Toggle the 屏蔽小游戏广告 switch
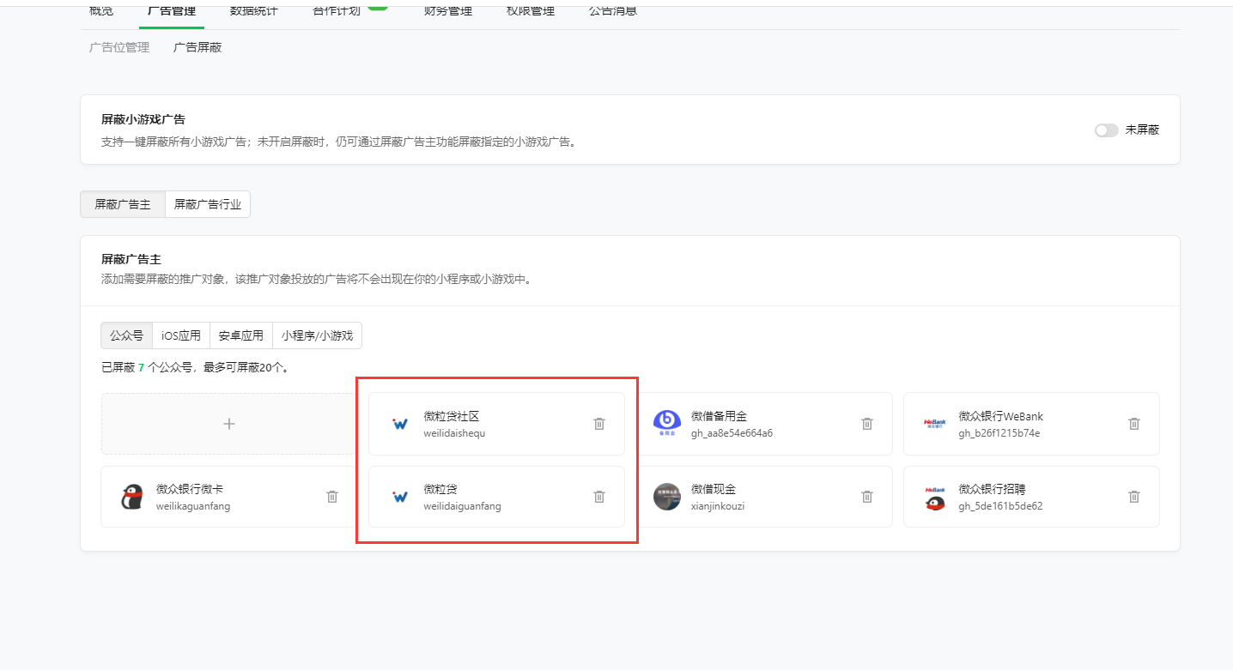 1107,130
